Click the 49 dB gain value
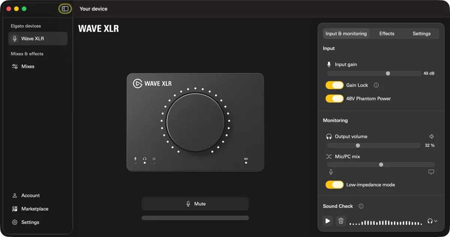Screen dimensions: 450x237 tap(429, 74)
